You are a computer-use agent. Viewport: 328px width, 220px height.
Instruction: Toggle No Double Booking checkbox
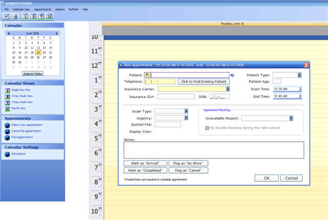coord(207,128)
